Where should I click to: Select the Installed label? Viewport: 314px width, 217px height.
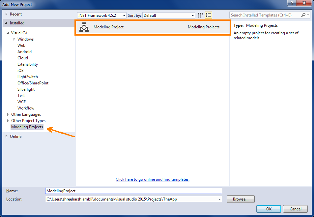(17, 23)
